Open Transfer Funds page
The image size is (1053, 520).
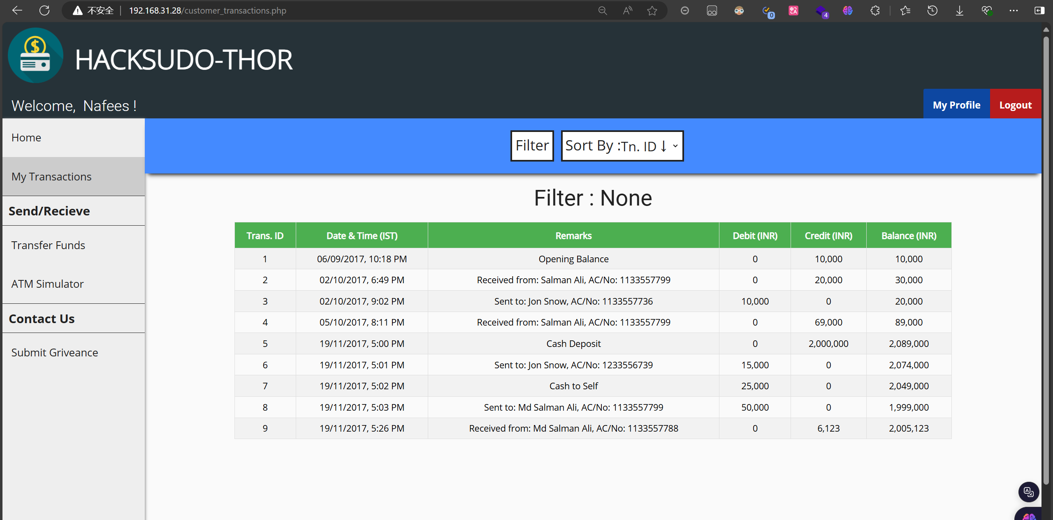[74, 245]
